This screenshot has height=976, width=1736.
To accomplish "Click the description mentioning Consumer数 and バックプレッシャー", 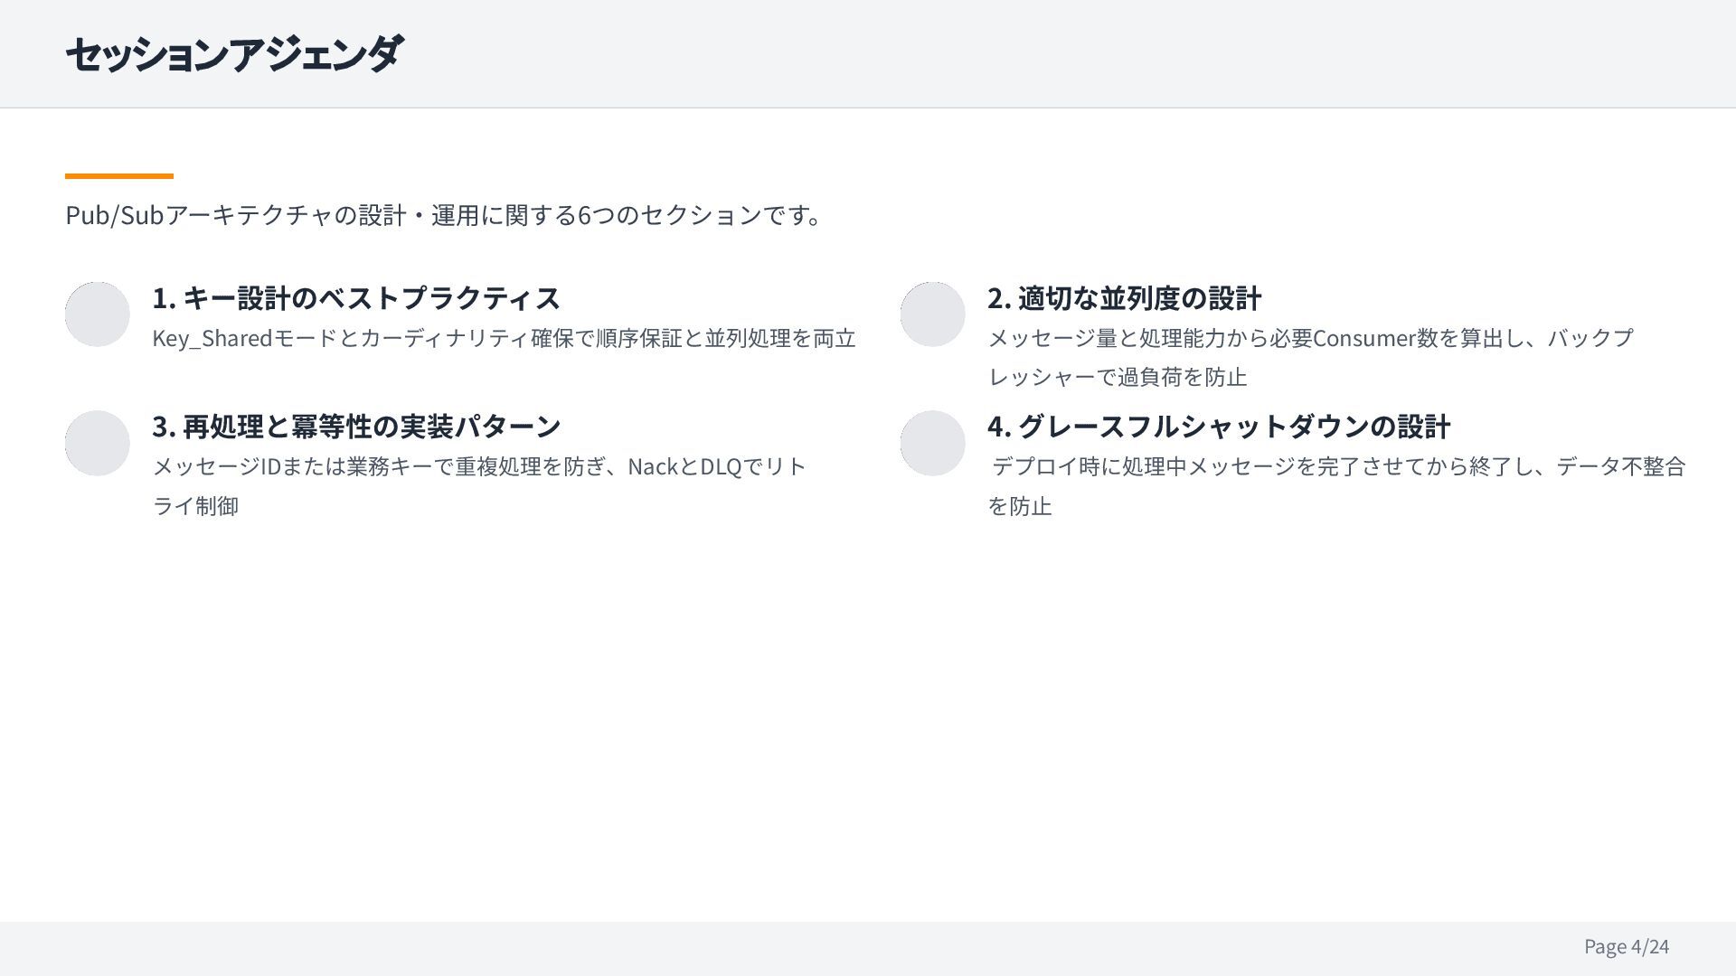I will point(1309,339).
